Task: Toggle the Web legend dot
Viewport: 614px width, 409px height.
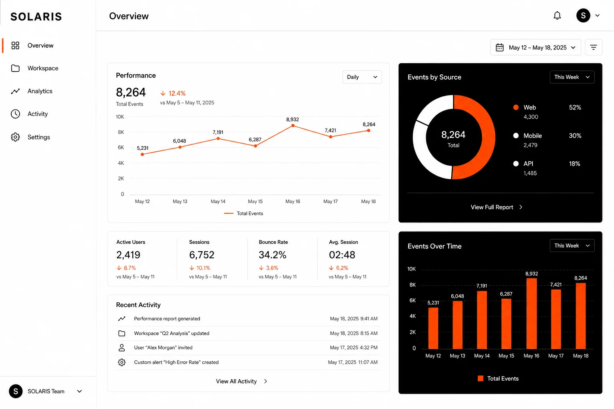Action: (516, 107)
